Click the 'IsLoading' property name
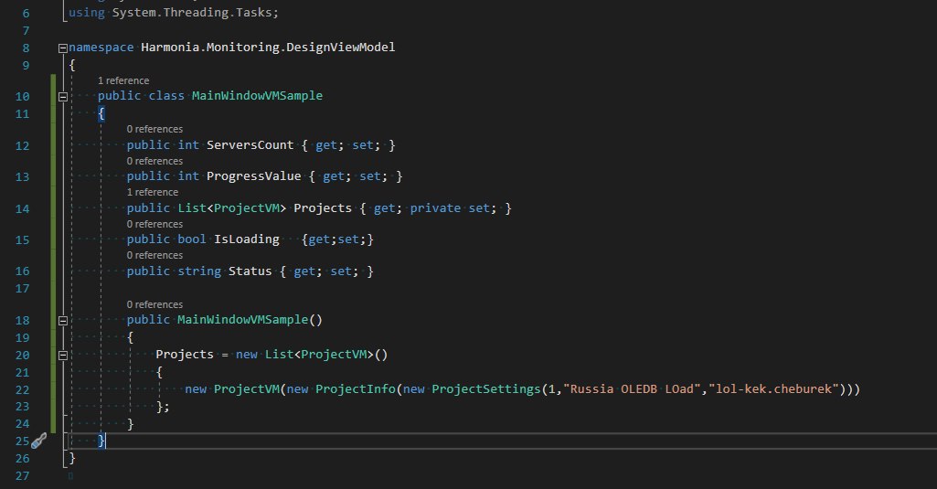 click(246, 239)
